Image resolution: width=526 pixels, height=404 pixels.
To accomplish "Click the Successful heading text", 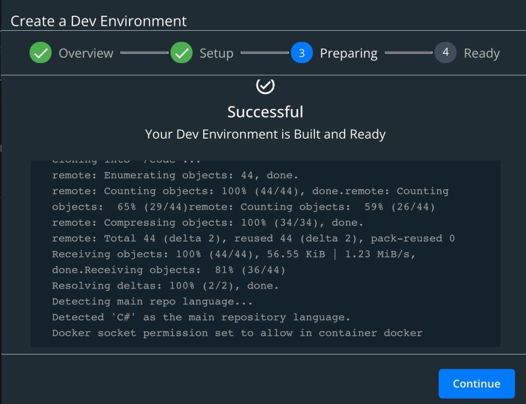I will point(264,112).
